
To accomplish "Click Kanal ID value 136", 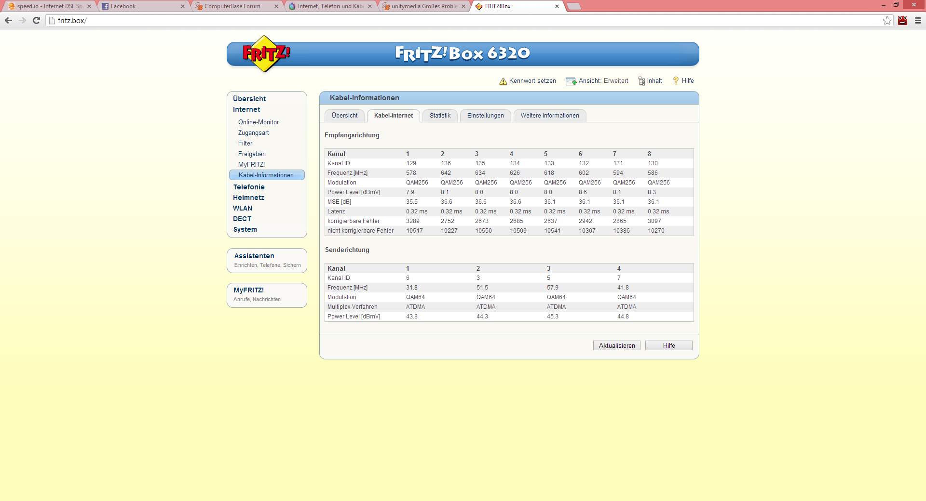I will click(446, 163).
